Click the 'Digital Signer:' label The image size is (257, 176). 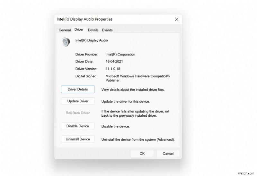[x=86, y=76]
